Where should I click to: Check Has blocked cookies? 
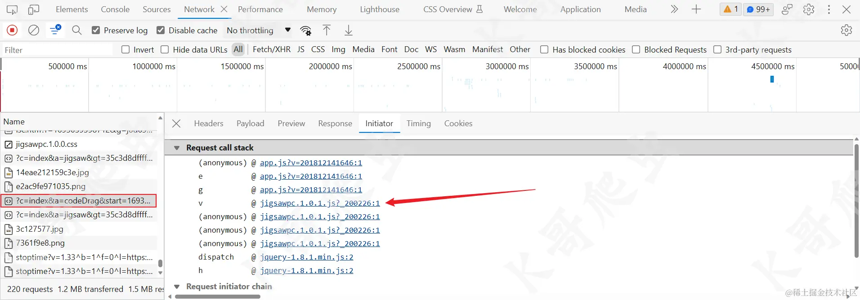click(544, 49)
